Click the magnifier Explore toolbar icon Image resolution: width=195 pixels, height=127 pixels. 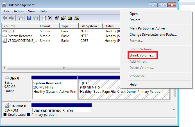coord(70,18)
